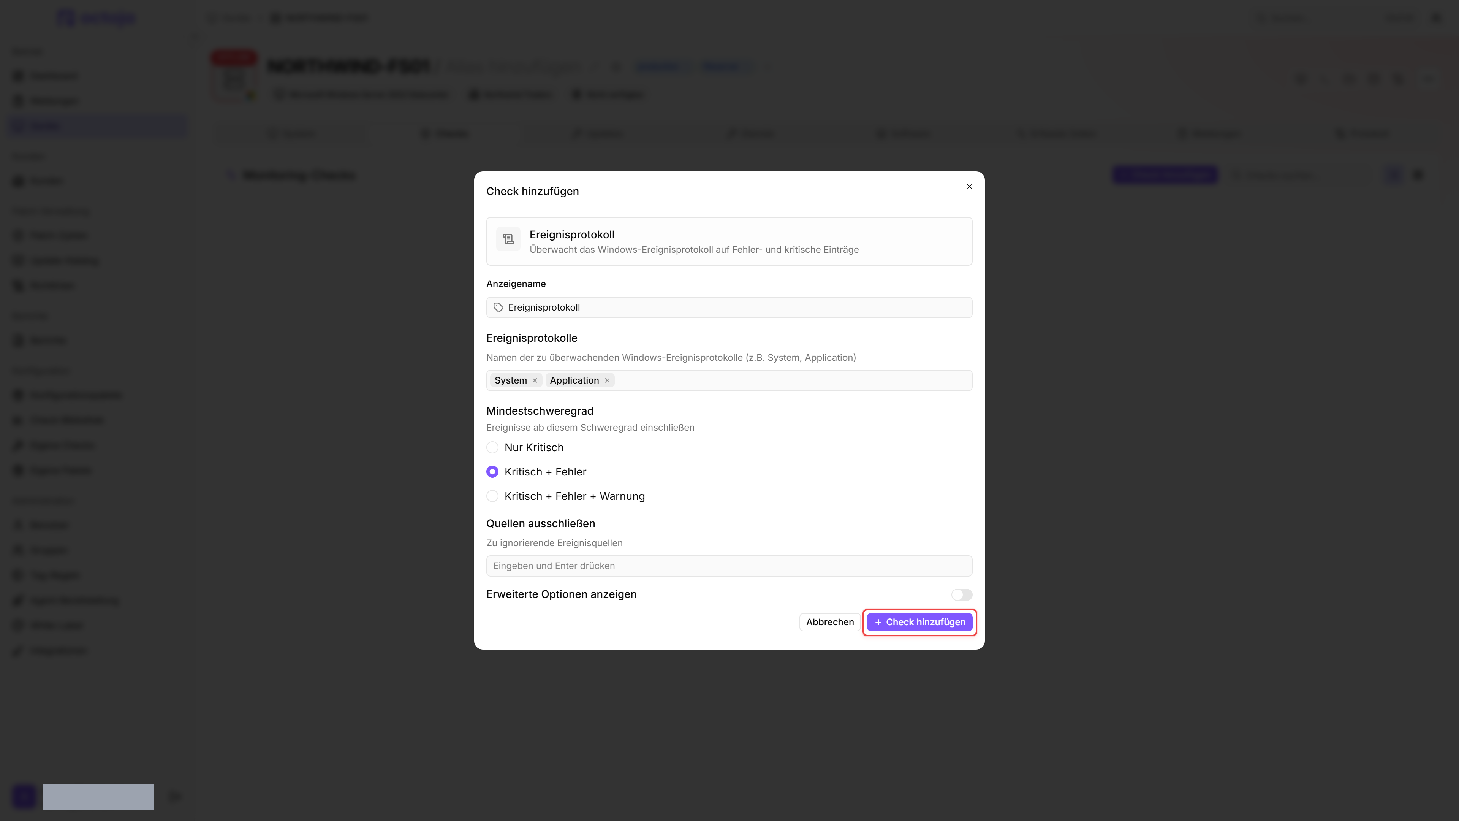Viewport: 1459px width, 821px height.
Task: Click the Ereignisprotokoll scroll icon in card
Action: pyautogui.click(x=508, y=239)
